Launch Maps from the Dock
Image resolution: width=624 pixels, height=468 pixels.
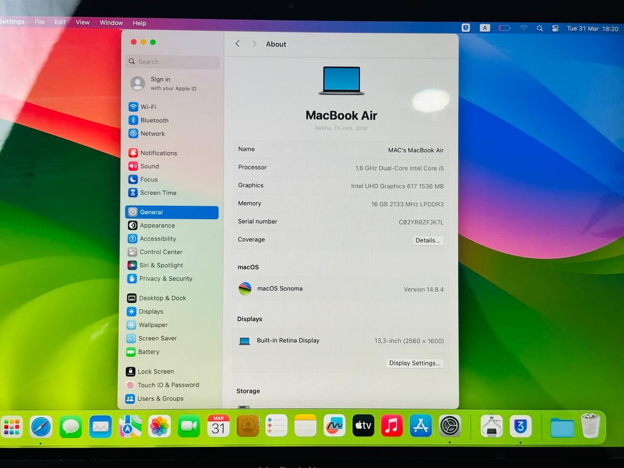130,427
